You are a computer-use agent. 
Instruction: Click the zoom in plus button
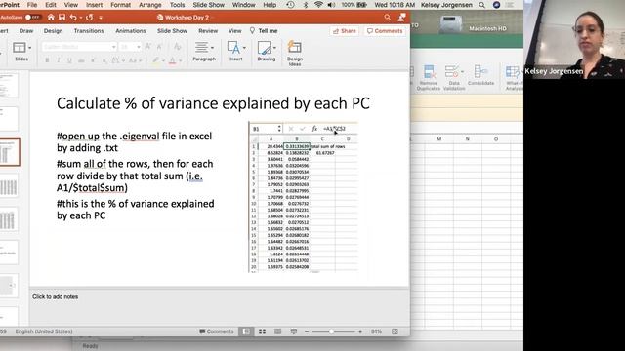pos(360,331)
